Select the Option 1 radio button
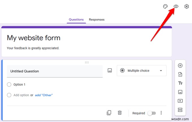 tap(9, 85)
